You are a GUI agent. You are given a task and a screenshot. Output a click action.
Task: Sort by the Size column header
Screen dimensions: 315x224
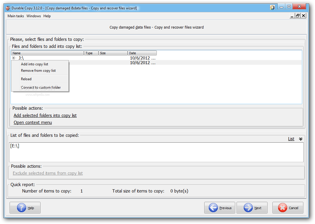[113, 53]
